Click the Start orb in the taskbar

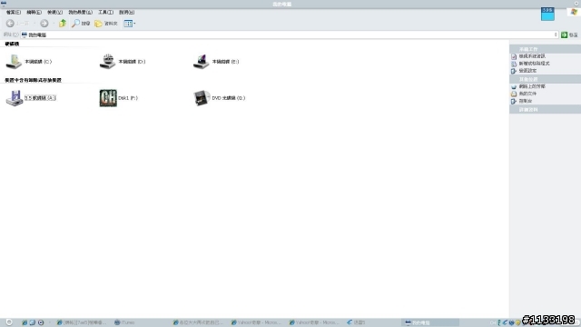pos(9,322)
